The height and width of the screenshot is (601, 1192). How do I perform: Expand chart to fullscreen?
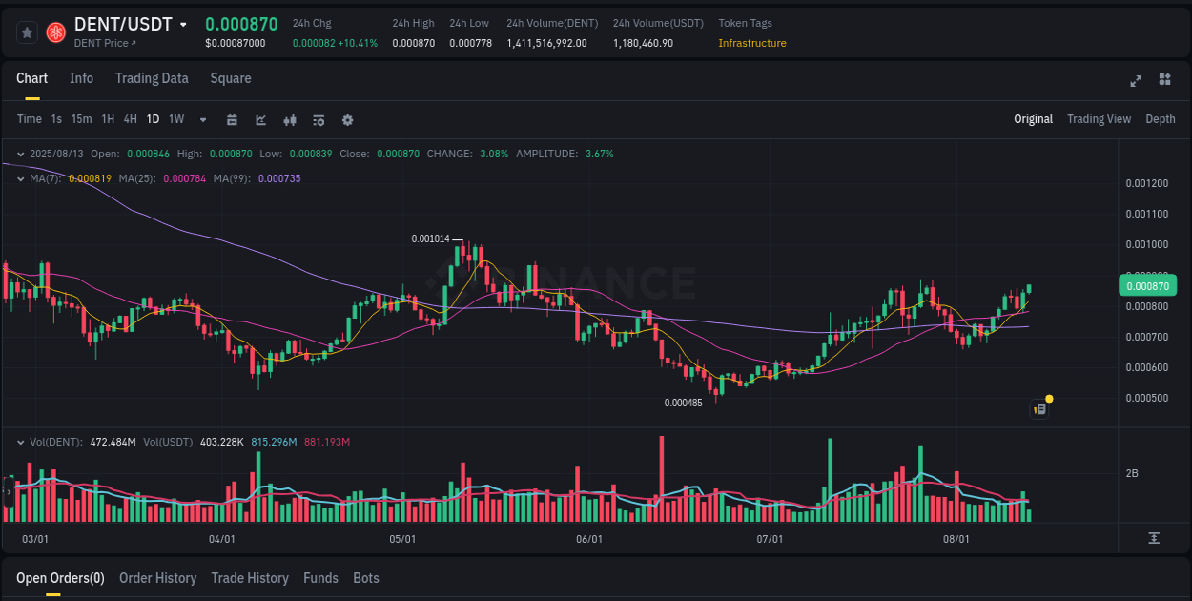[x=1136, y=81]
